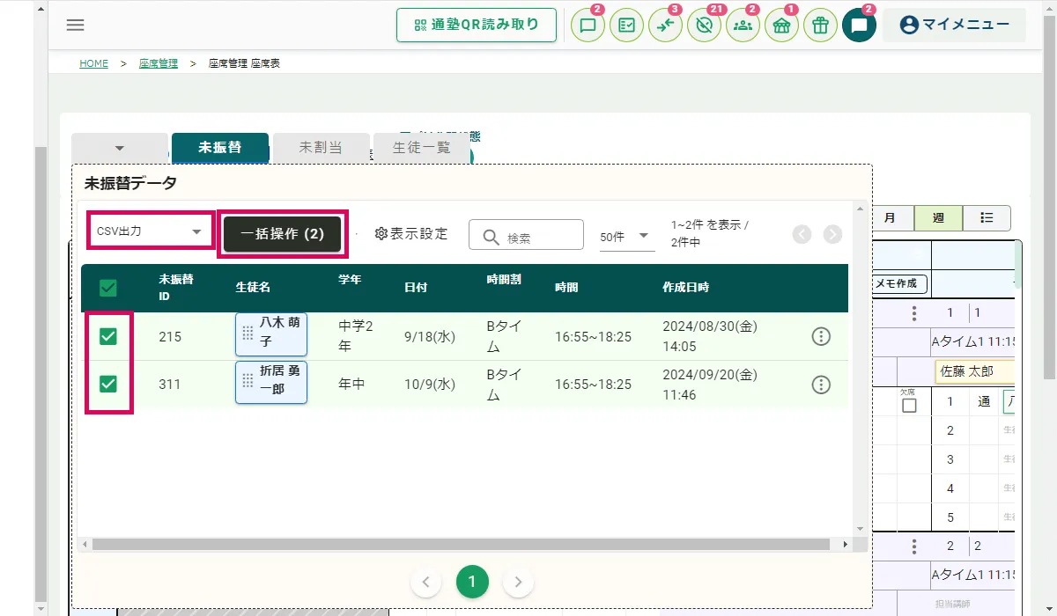
Task: Follow the HOME breadcrumb link
Action: (93, 63)
